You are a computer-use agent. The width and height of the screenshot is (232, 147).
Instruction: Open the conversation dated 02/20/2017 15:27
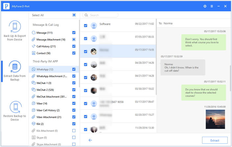pyautogui.click(x=118, y=116)
